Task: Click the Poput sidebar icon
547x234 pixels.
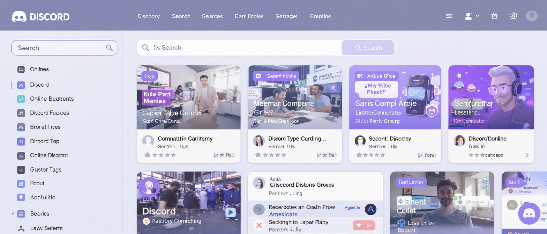Action: (x=21, y=184)
